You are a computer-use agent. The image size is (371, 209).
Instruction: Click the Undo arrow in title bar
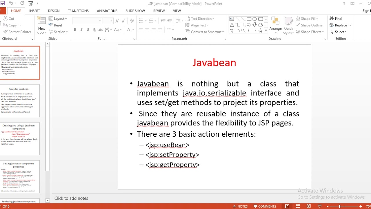pos(11,3)
